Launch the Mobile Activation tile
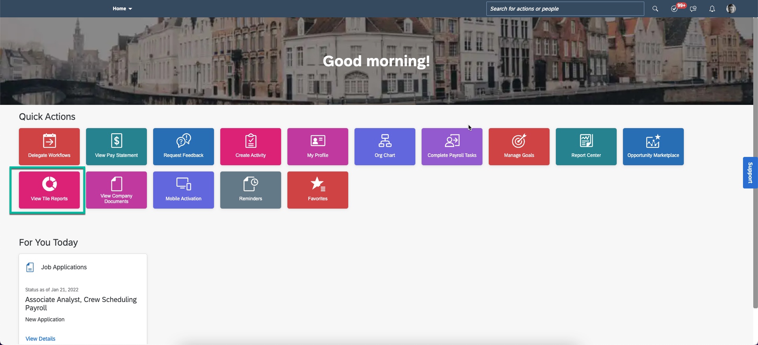Screen dimensions: 758x345 184,190
